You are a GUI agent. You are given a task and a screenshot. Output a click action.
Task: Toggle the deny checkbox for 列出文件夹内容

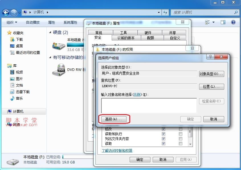[x=181, y=139]
